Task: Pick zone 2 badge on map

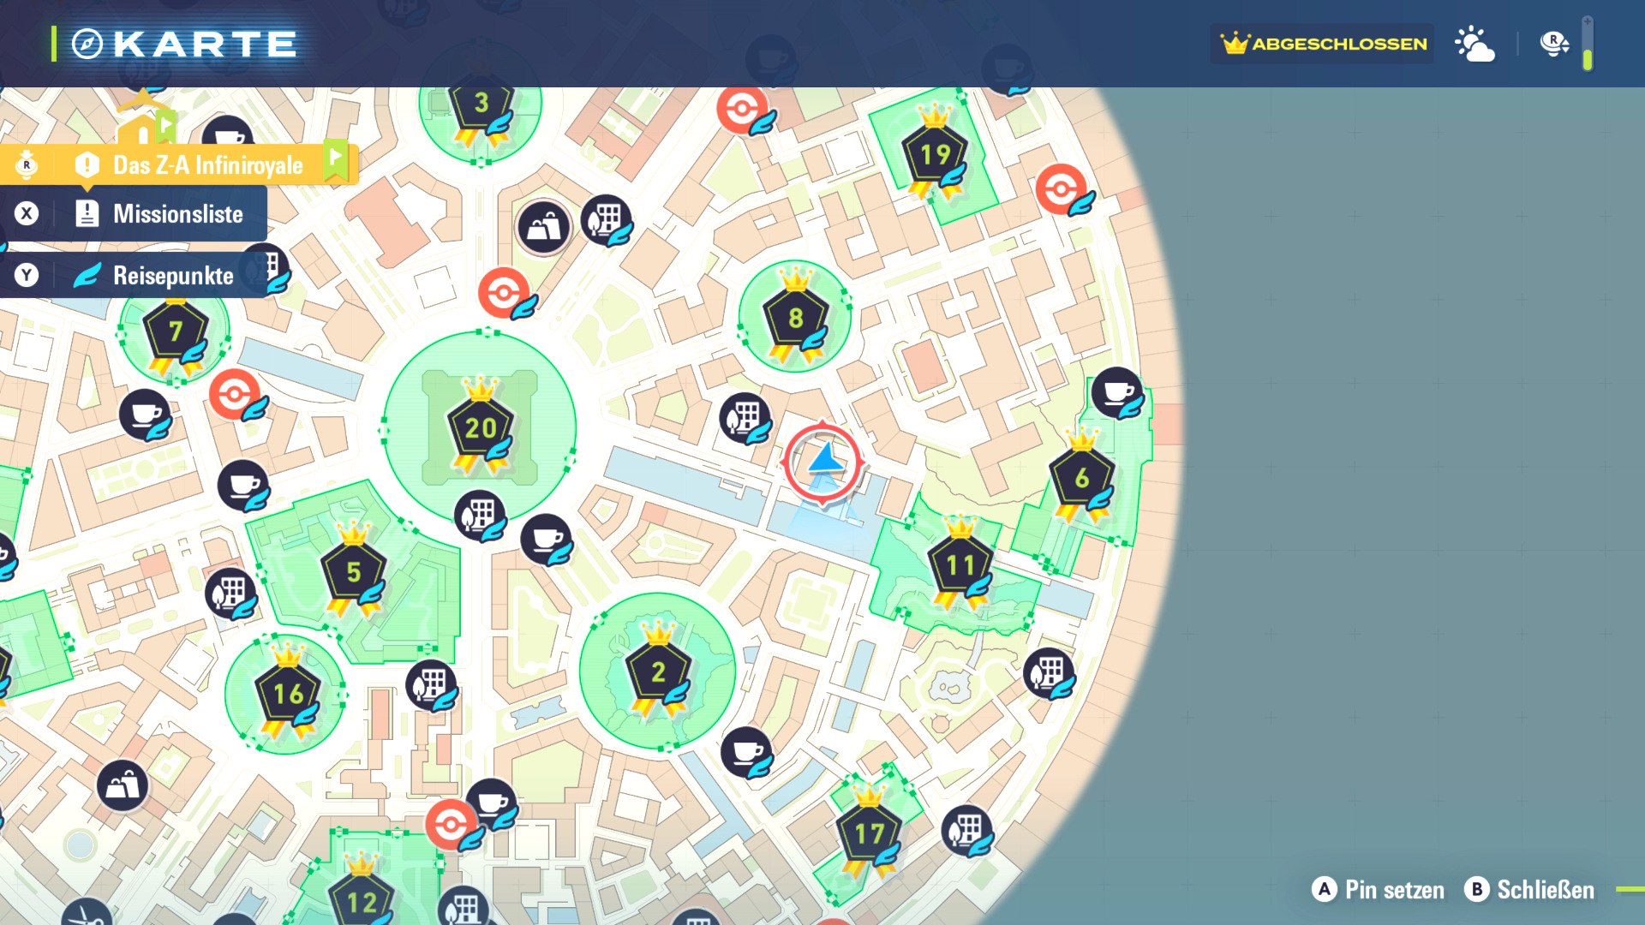Action: (x=657, y=671)
